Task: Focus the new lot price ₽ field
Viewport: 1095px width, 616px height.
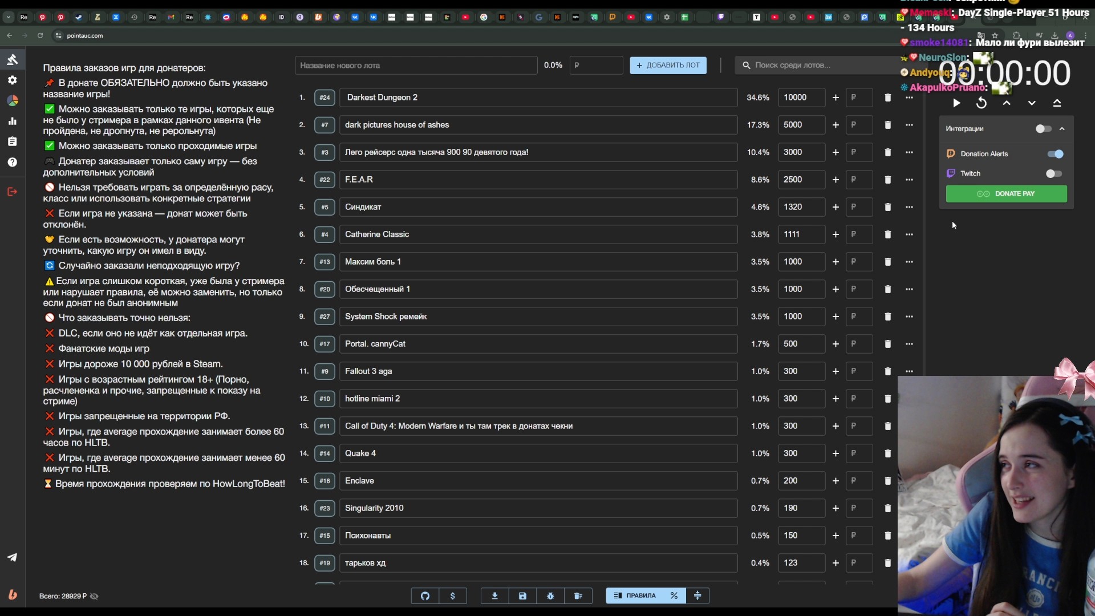Action: coord(596,65)
